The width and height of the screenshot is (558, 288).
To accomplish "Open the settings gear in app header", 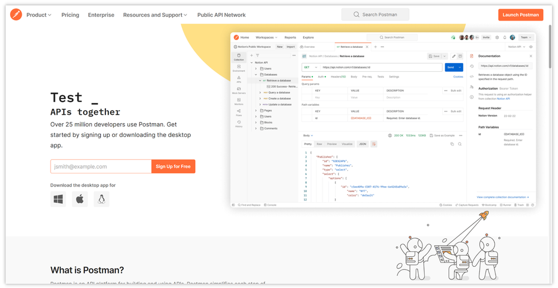I will tap(497, 37).
